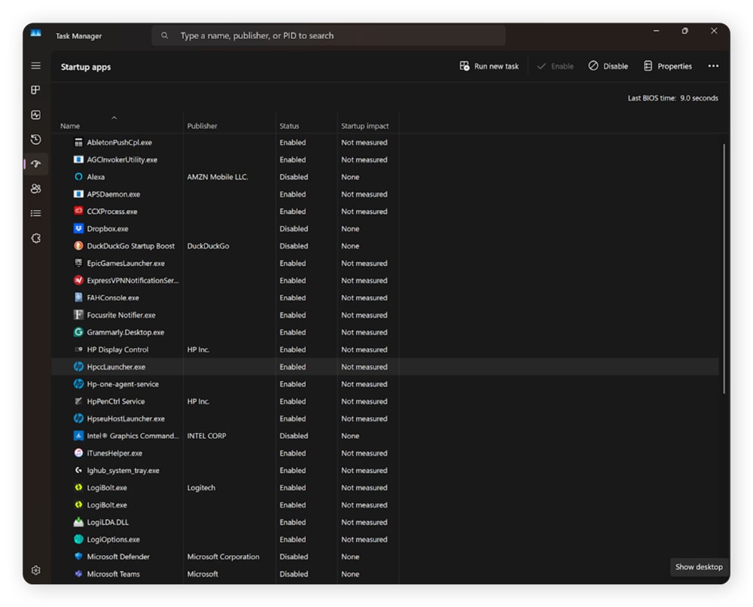The width and height of the screenshot is (753, 607).
Task: Click the iTunesHelper.exe icon
Action: 78,453
